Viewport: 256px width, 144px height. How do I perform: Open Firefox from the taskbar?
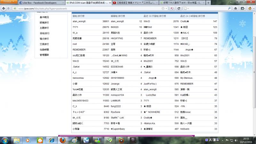coord(62,140)
